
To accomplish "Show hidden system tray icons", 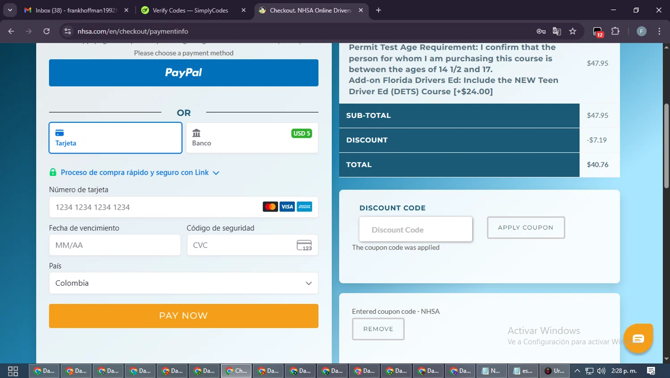I will point(577,371).
